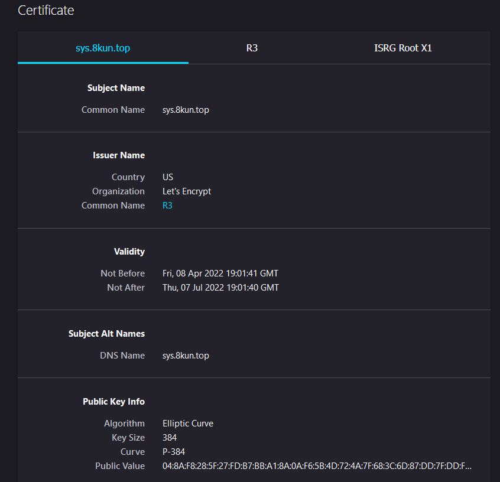Select the DNS Name value sys.8kun.top
The width and height of the screenshot is (500, 482).
(x=186, y=356)
